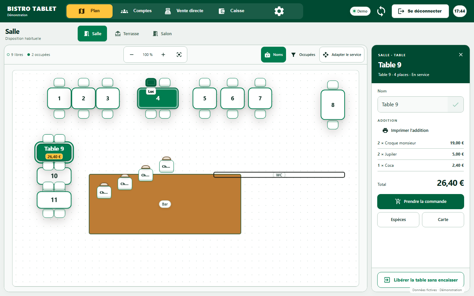Select Table 9 on the plan
474x296 pixels.
click(54, 152)
